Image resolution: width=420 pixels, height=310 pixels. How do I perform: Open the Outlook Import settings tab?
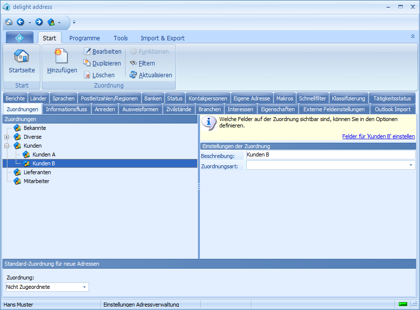click(392, 109)
